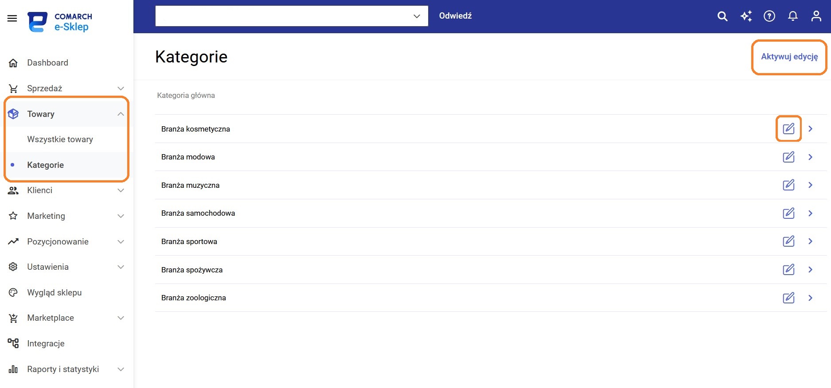Edit the Branża muzyczna category
The width and height of the screenshot is (831, 388).
(x=788, y=185)
